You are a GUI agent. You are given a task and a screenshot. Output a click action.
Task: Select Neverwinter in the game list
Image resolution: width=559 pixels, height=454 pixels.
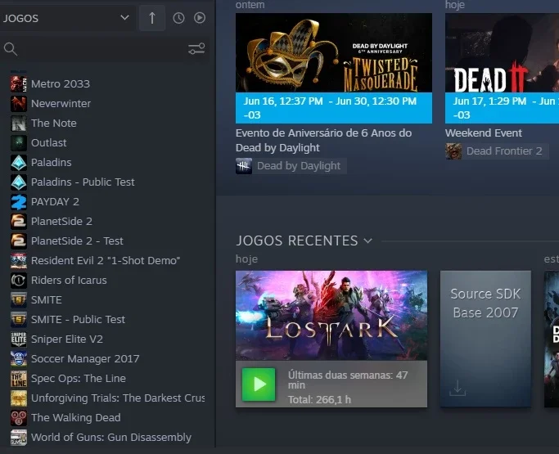coord(61,103)
